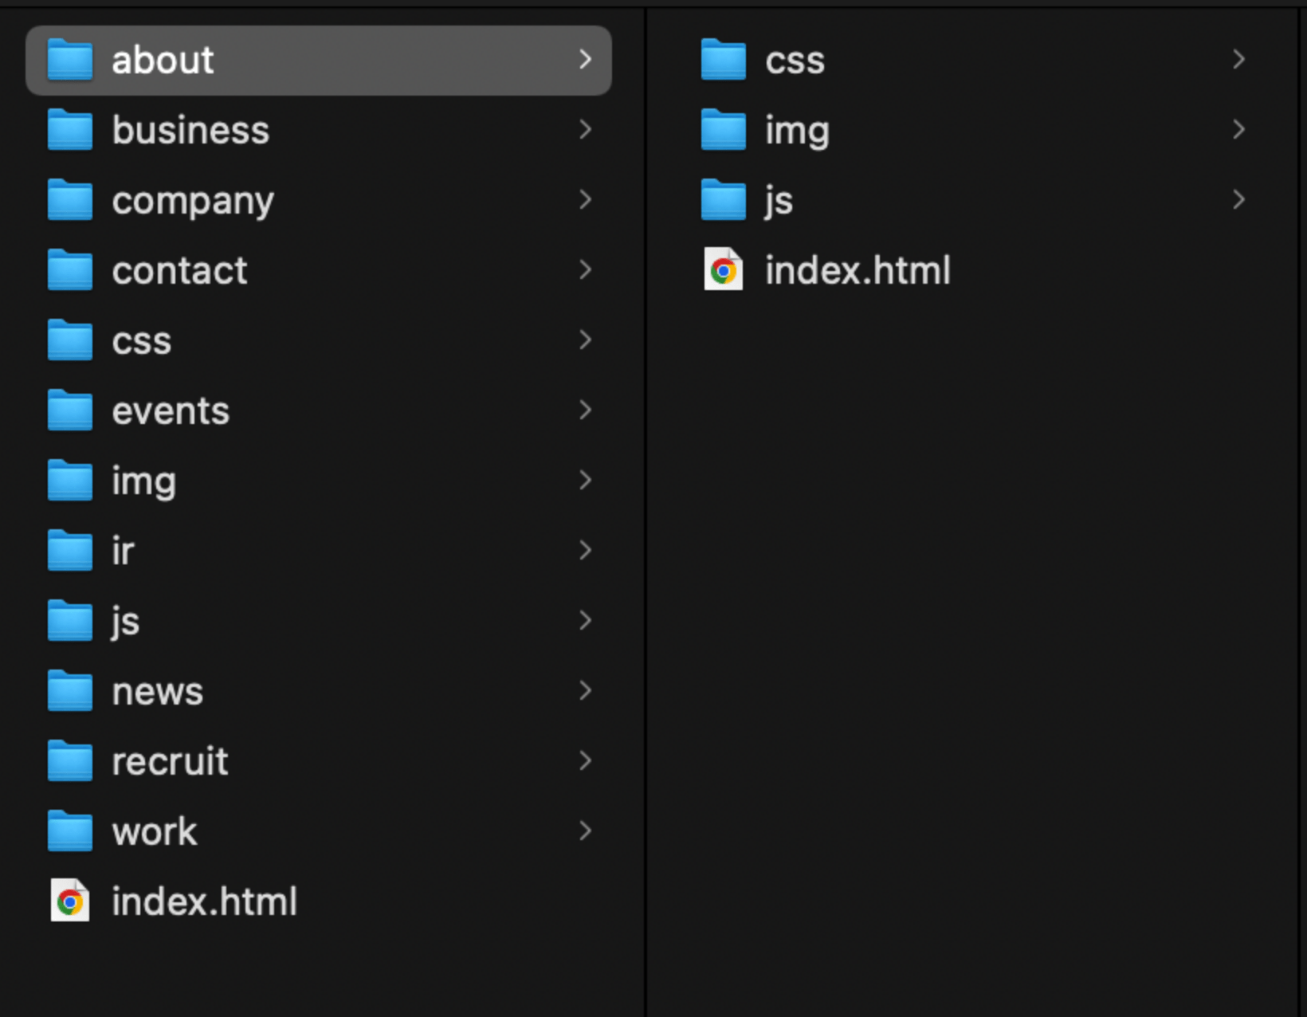This screenshot has width=1307, height=1017.
Task: Click the Chrome icon of about's index.html
Action: tap(724, 270)
